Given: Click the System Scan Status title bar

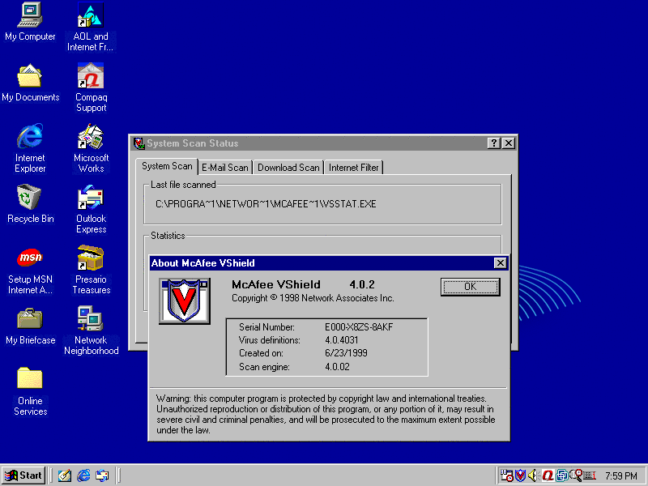Looking at the screenshot, I should [x=323, y=143].
